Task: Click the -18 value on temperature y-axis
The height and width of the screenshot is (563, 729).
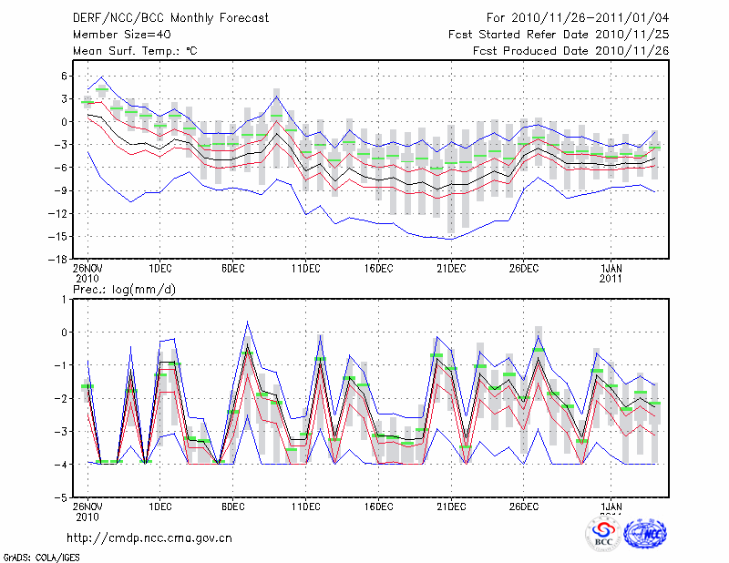Action: pyautogui.click(x=58, y=259)
